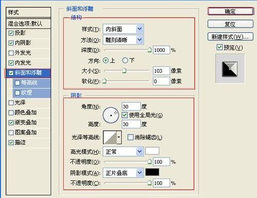This screenshot has width=257, height=198.
Task: Select the 等高线 sub-item label
Action: pos(29,83)
